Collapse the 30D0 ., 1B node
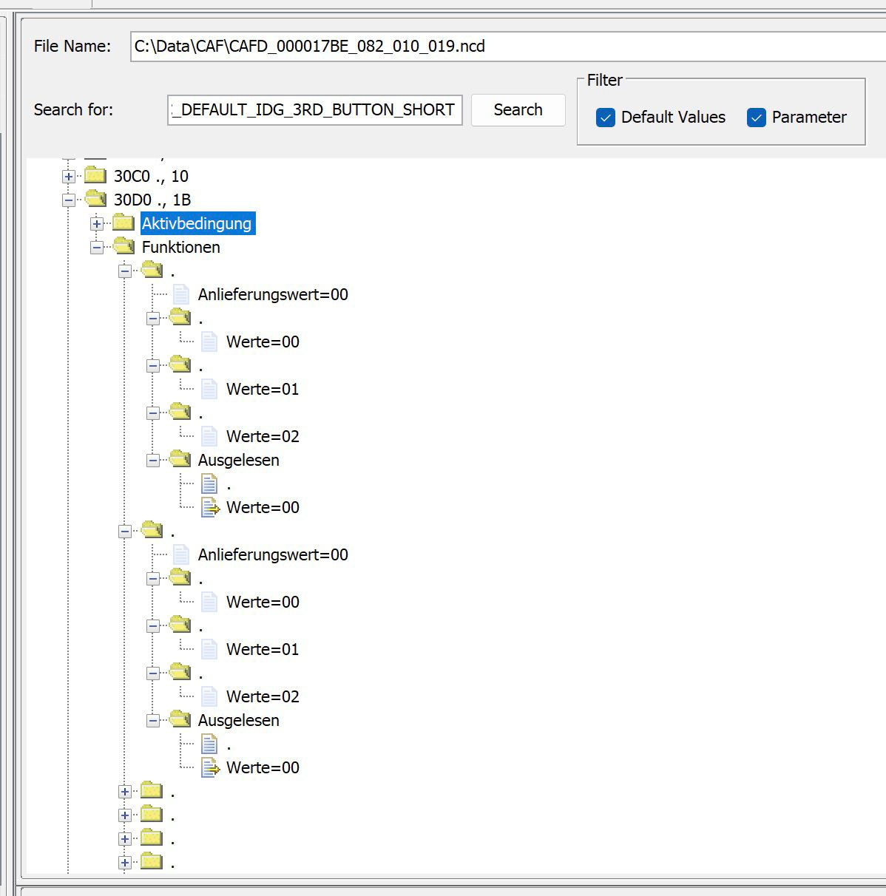 tap(69, 200)
